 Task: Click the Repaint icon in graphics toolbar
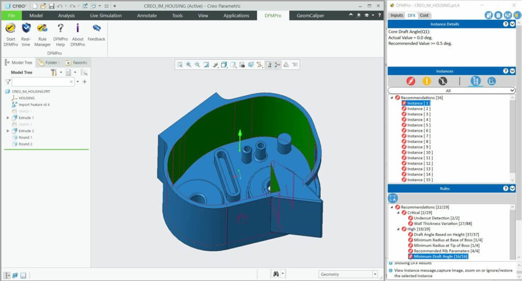[206, 65]
